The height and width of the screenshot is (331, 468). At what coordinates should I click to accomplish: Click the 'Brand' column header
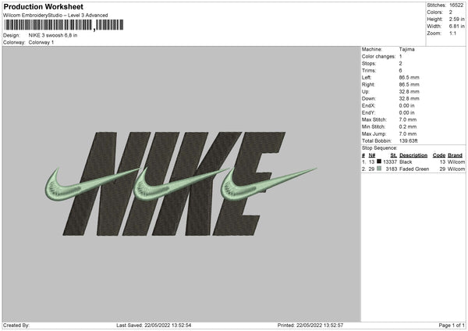pyautogui.click(x=455, y=155)
